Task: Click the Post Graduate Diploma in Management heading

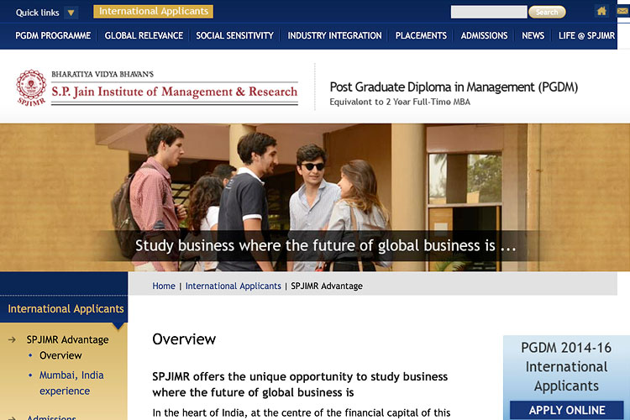Action: [454, 87]
